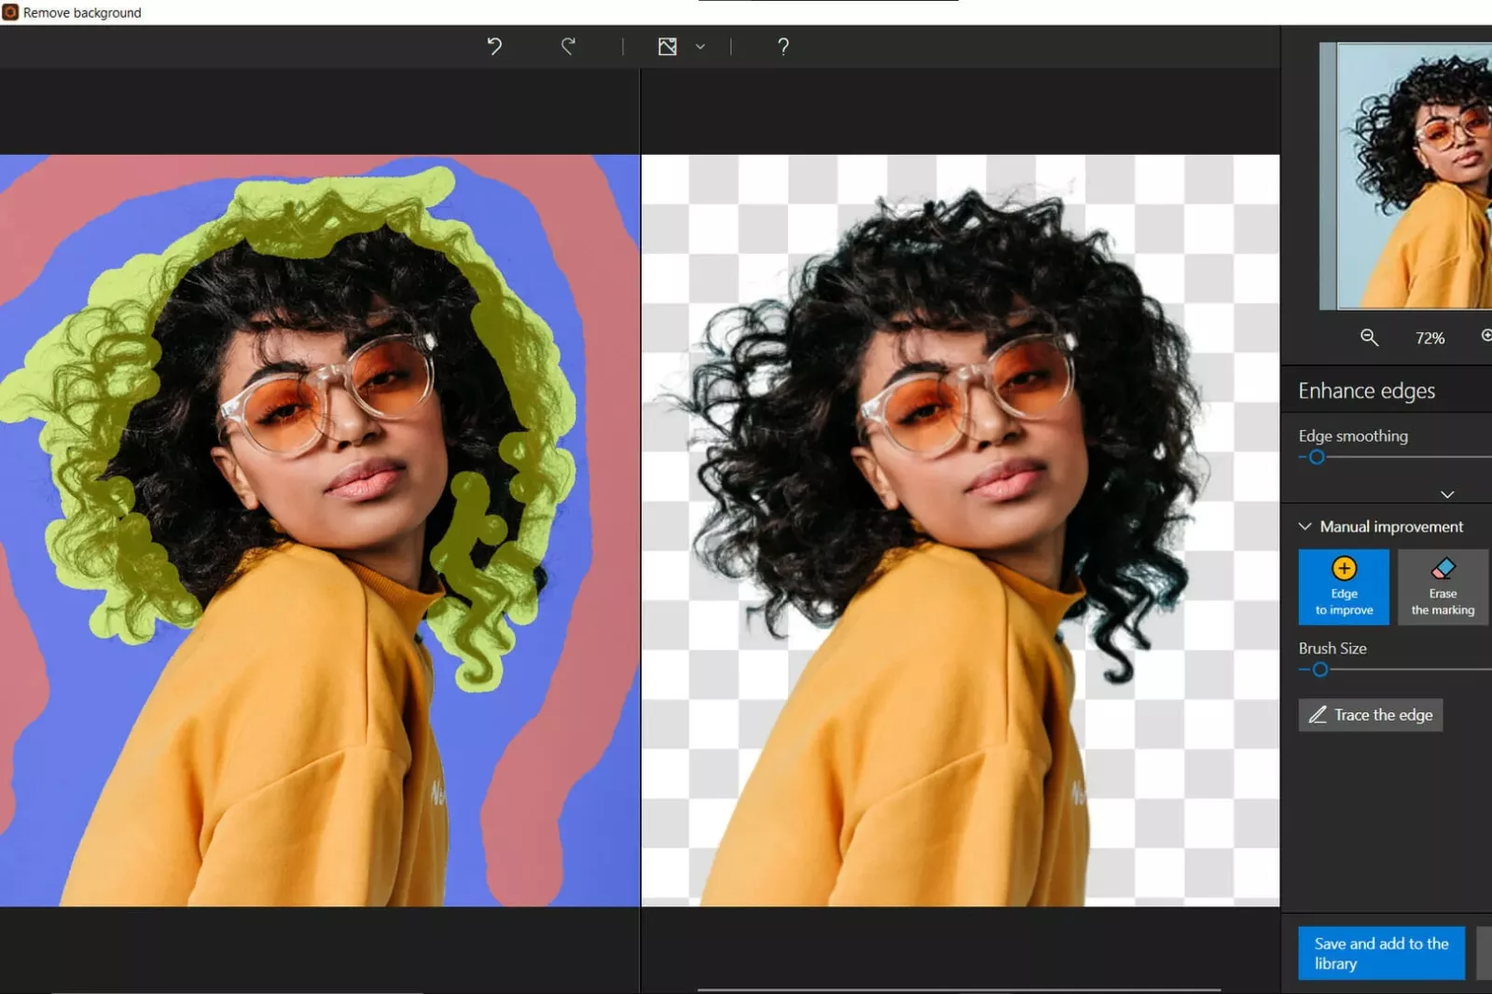1492x994 pixels.
Task: Click the Brush Size slider handle
Action: pos(1320,670)
